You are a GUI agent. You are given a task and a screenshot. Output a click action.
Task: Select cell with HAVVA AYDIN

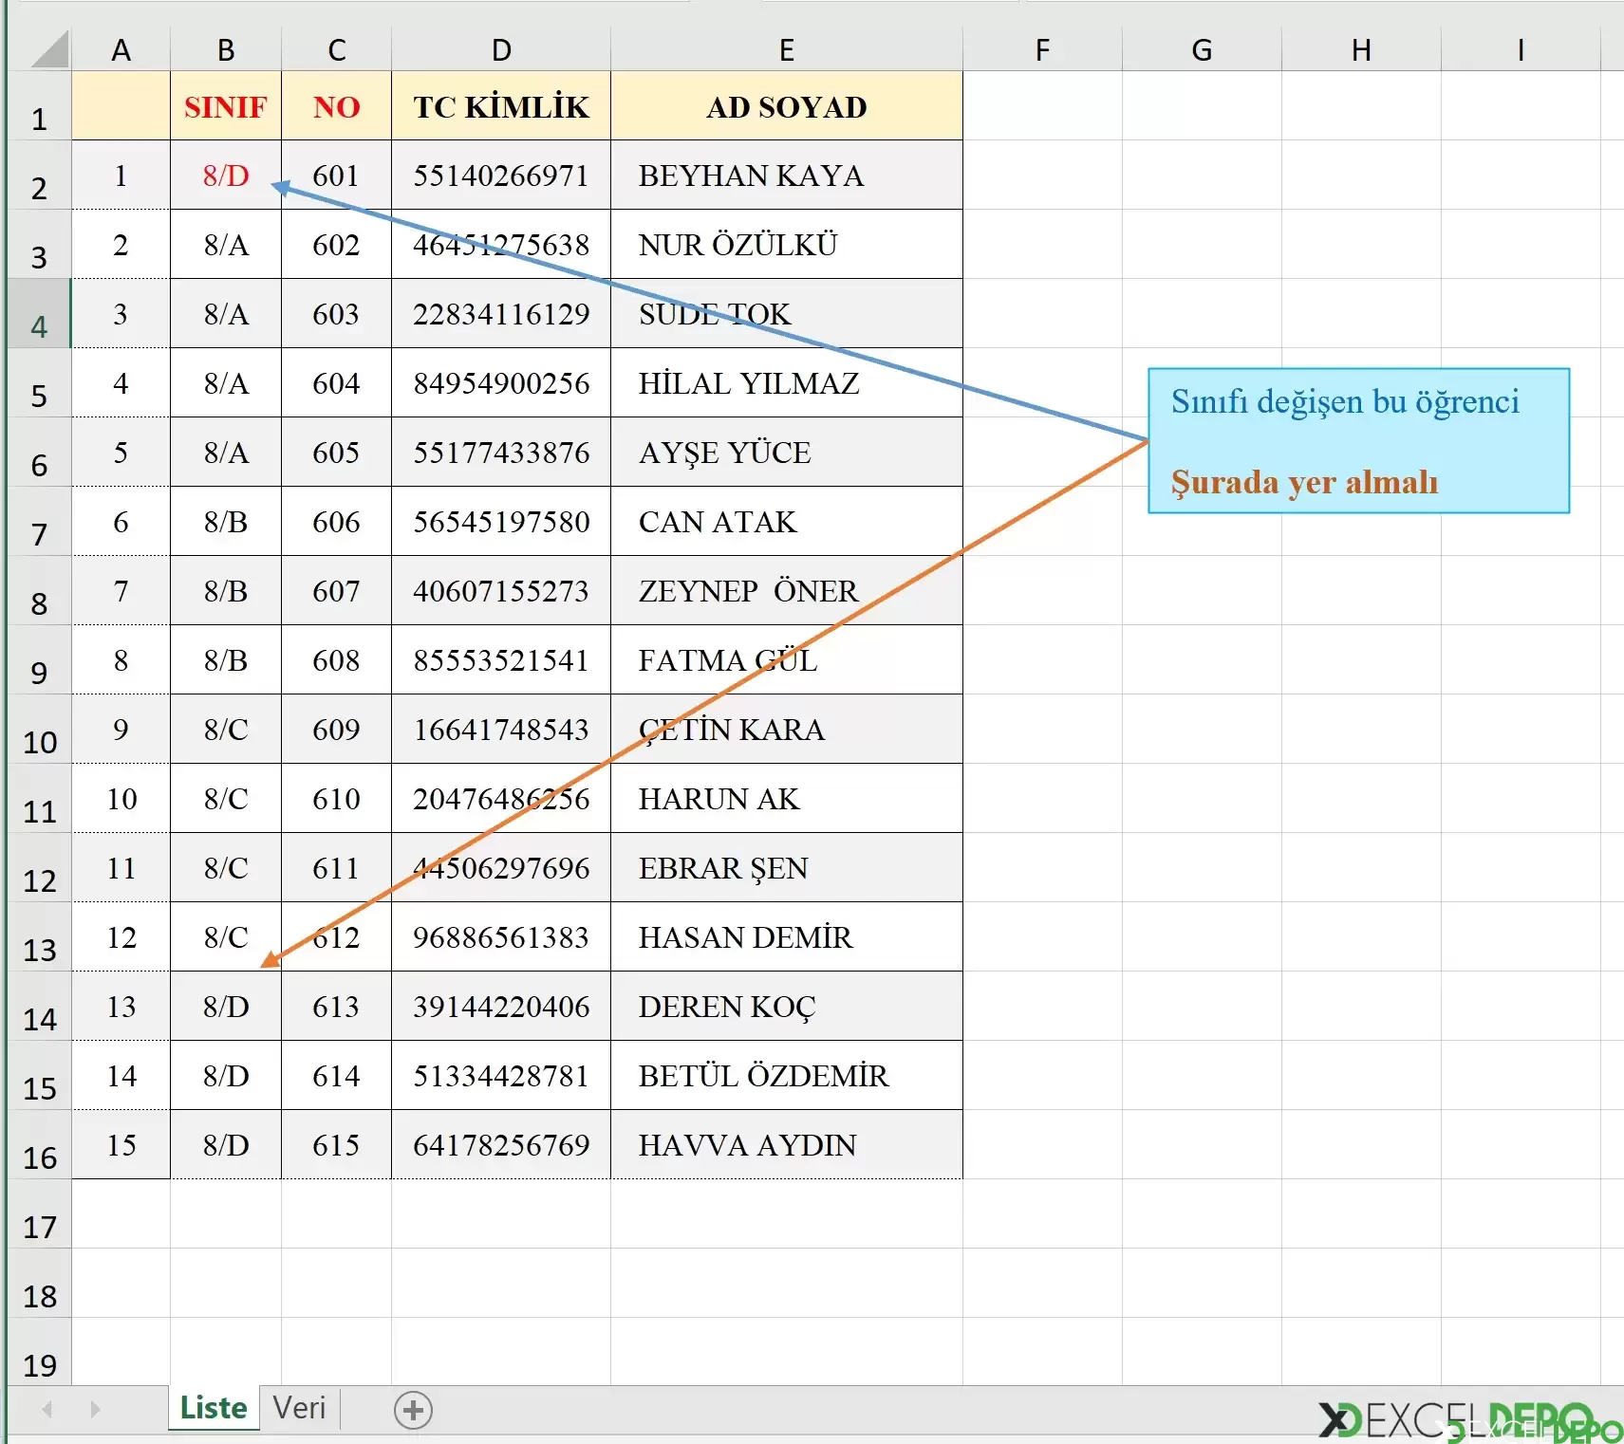click(787, 1145)
